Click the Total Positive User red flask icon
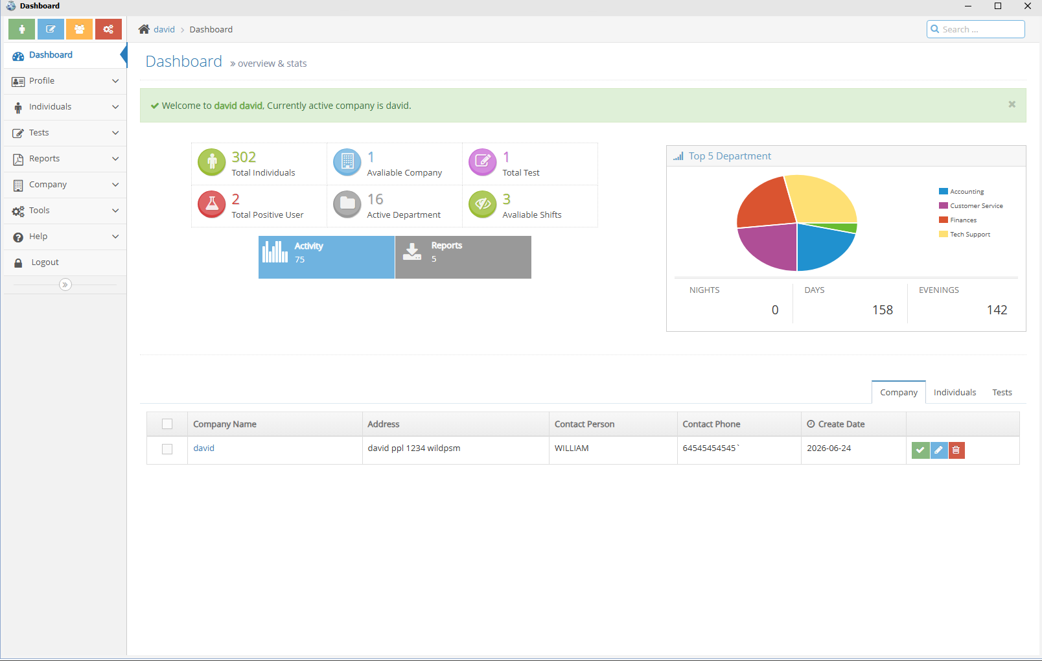The height and width of the screenshot is (661, 1042). click(211, 204)
